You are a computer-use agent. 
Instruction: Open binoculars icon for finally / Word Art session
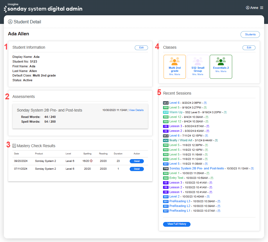click(x=216, y=140)
